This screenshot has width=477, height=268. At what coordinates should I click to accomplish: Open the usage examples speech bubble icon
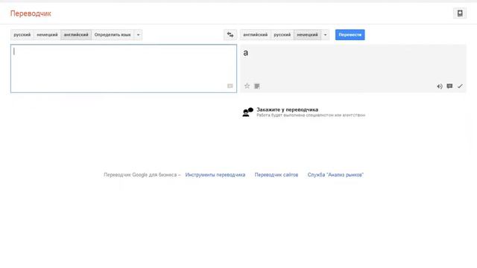click(x=449, y=86)
